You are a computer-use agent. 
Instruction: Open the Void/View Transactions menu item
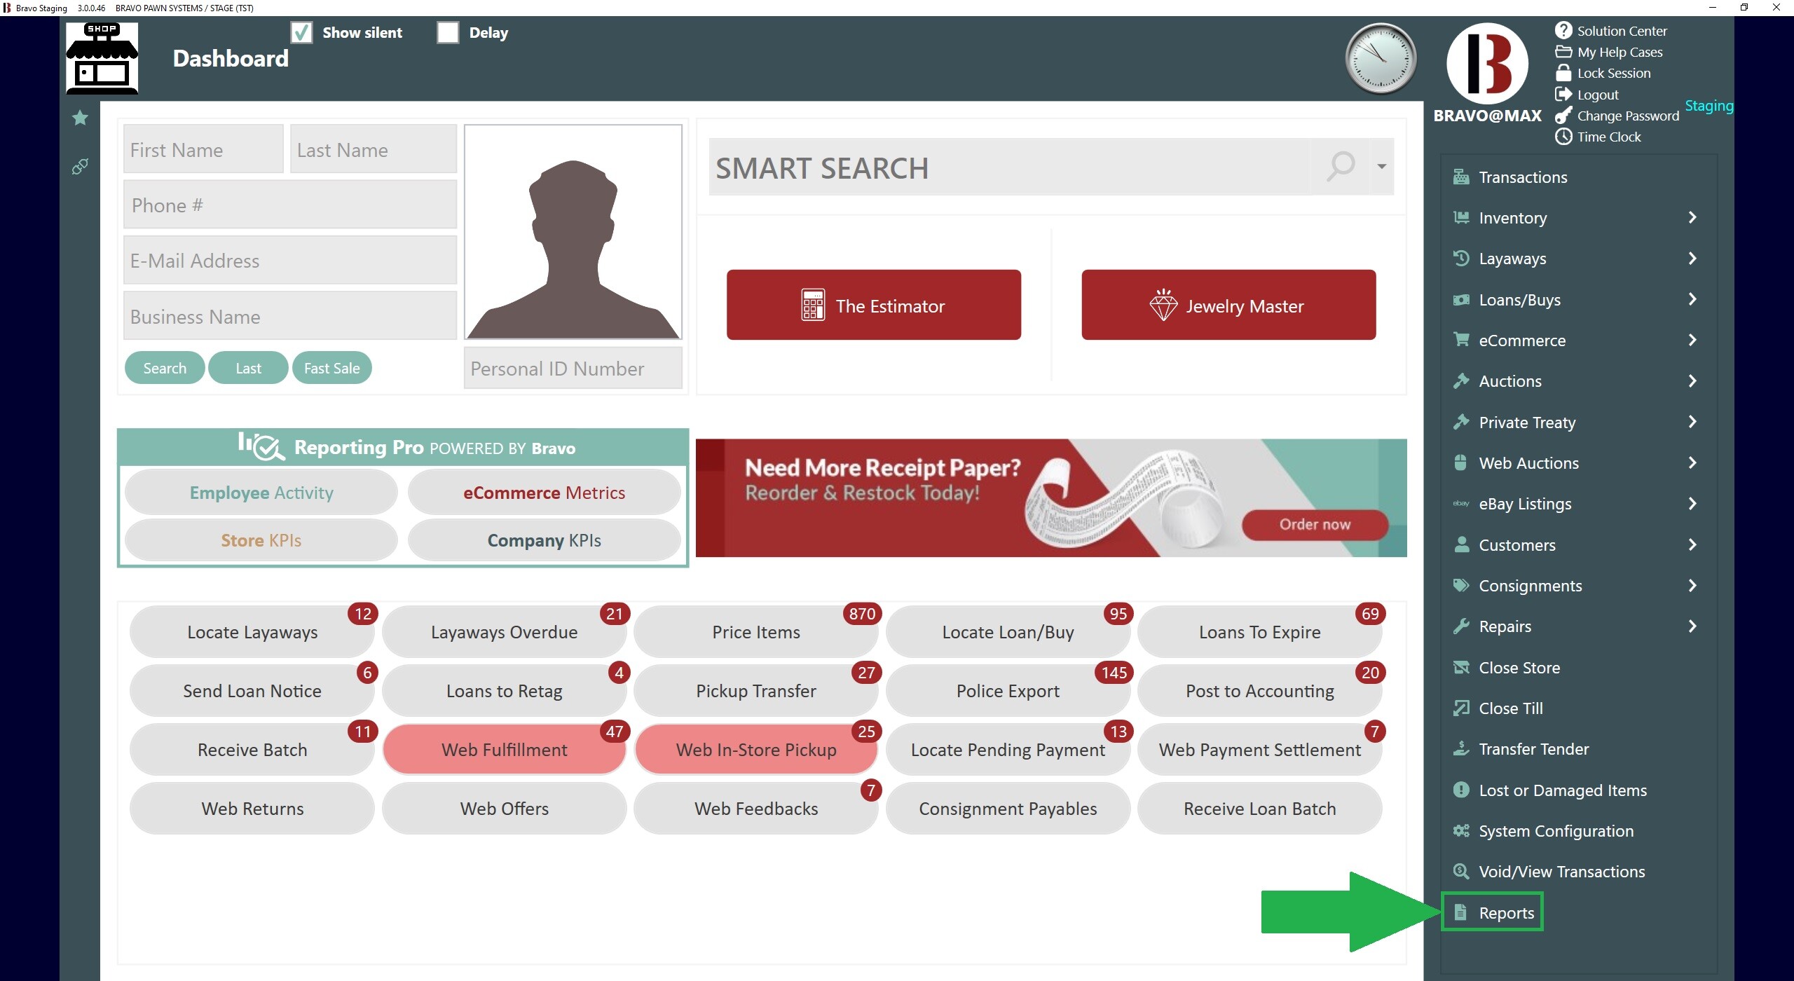pyautogui.click(x=1561, y=871)
